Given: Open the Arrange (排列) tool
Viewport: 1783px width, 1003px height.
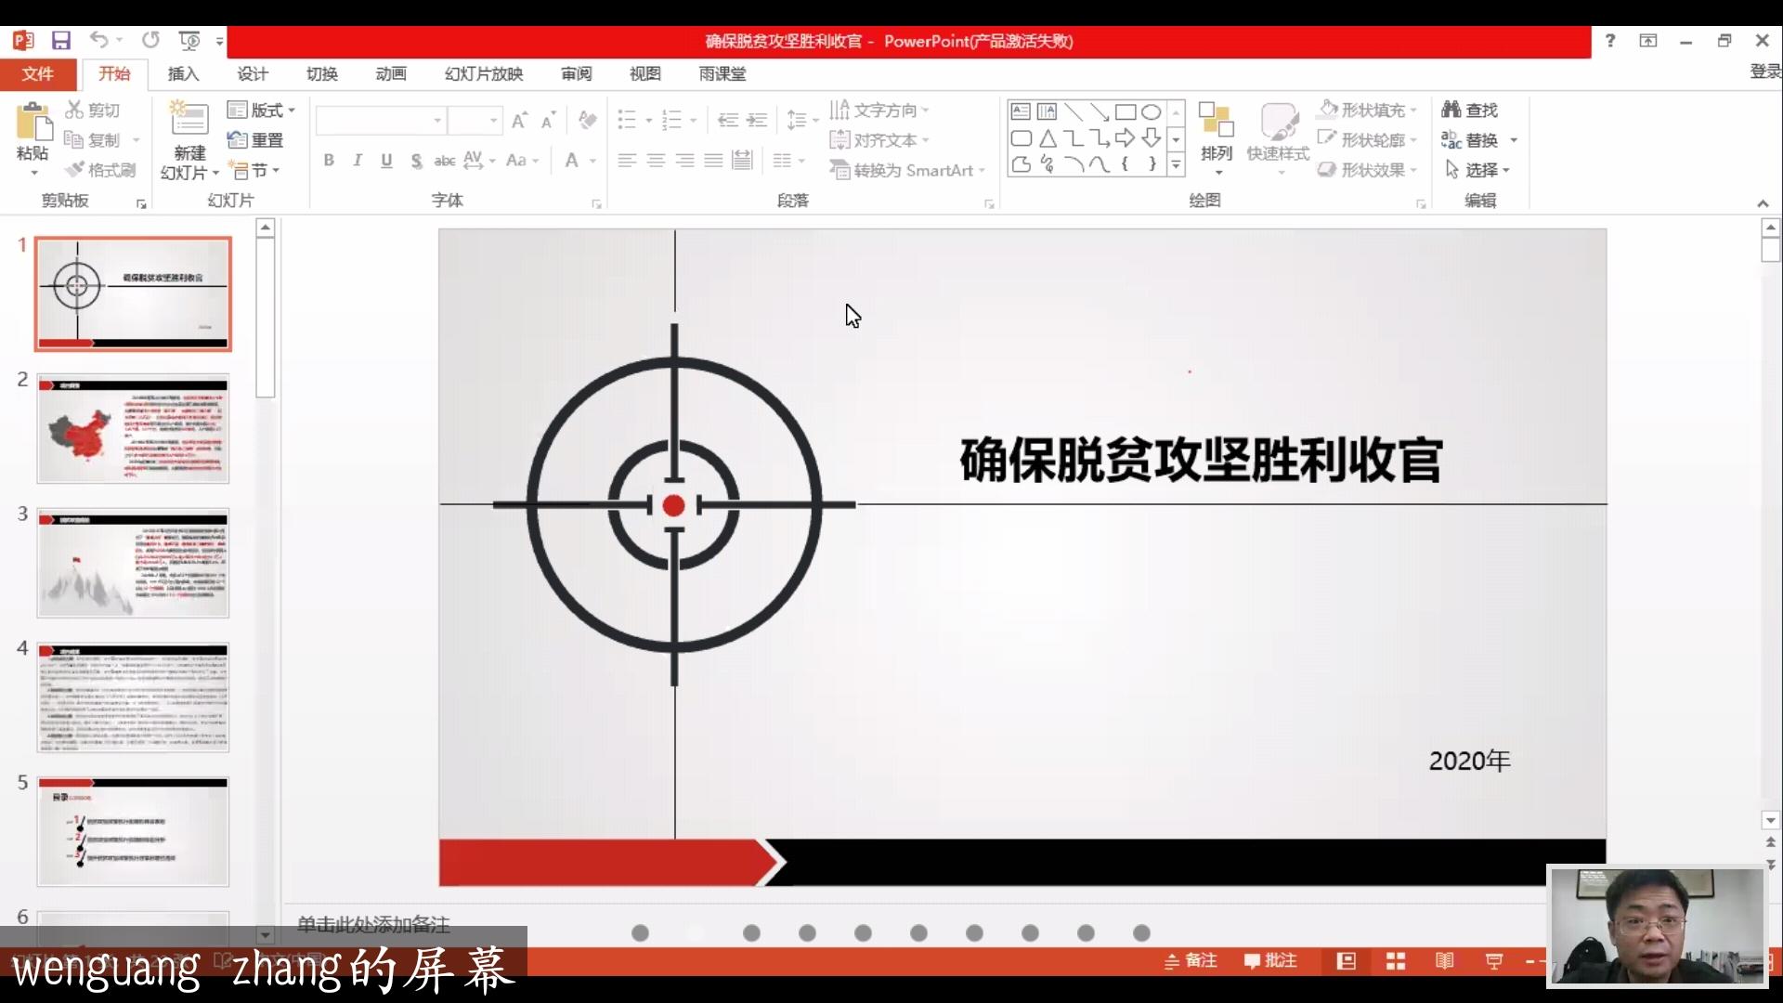Looking at the screenshot, I should (x=1216, y=135).
